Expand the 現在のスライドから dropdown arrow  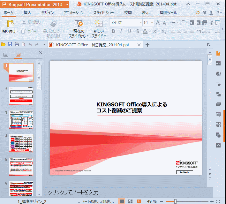tap(87, 36)
